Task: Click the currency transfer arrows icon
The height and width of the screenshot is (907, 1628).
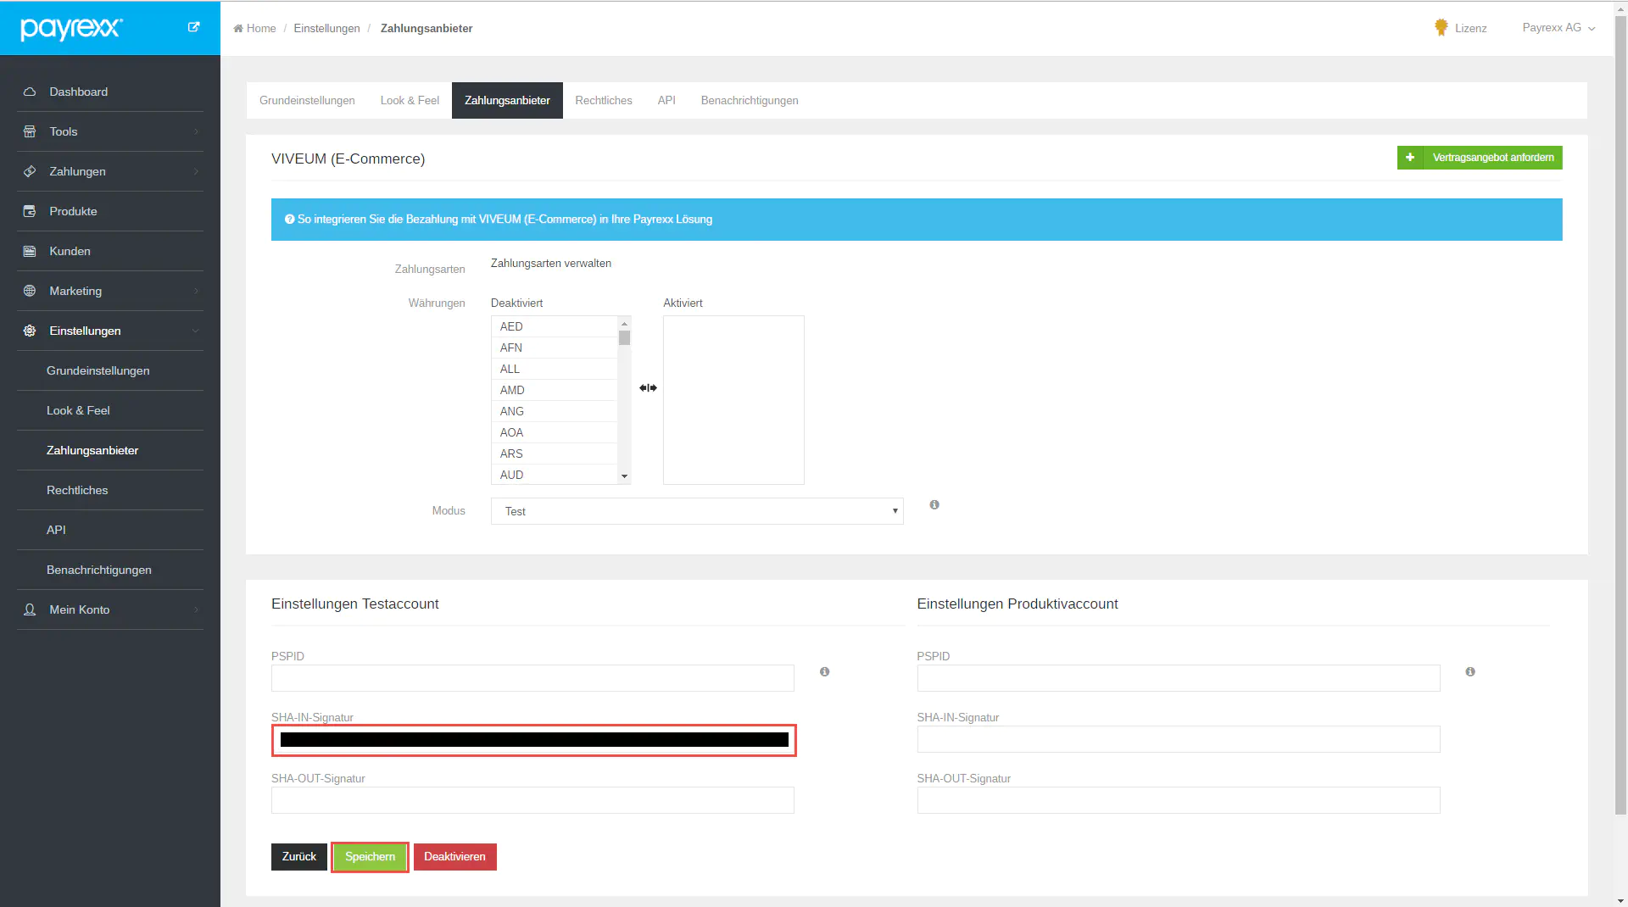Action: pyautogui.click(x=648, y=388)
